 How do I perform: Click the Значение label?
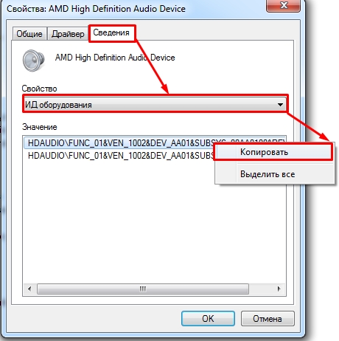pyautogui.click(x=40, y=127)
